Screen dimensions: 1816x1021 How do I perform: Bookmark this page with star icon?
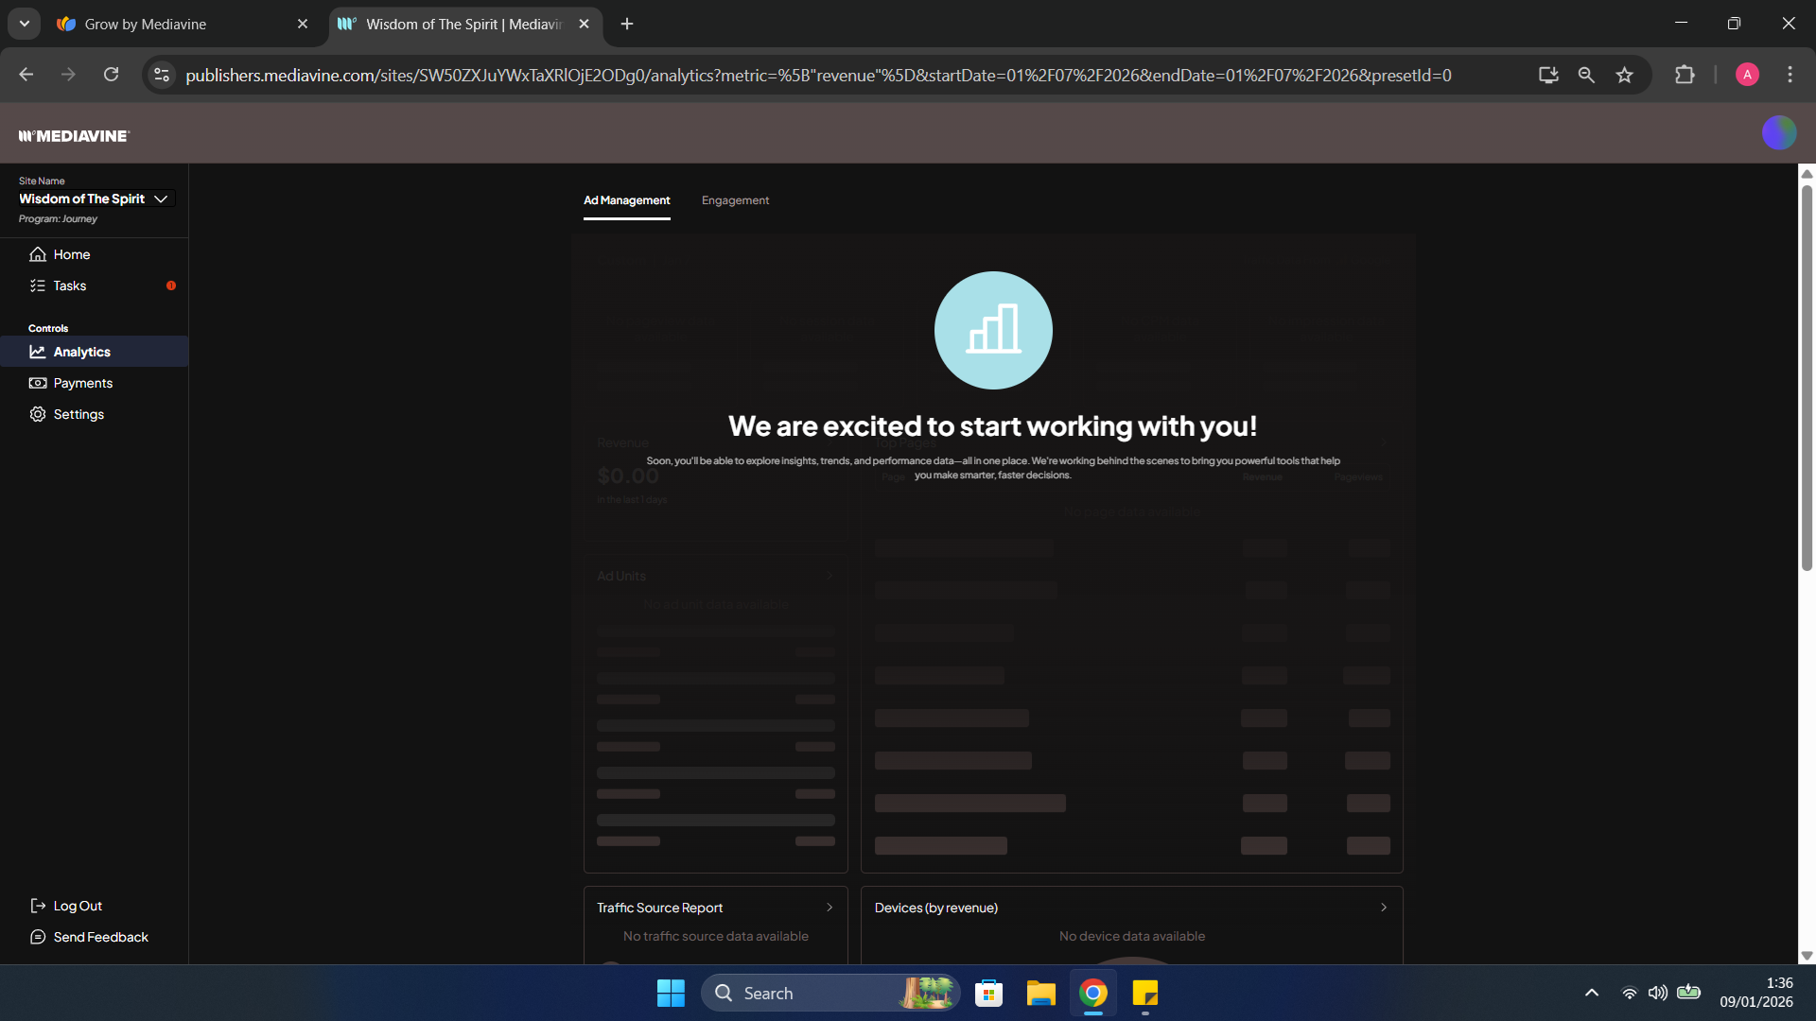[x=1624, y=76]
